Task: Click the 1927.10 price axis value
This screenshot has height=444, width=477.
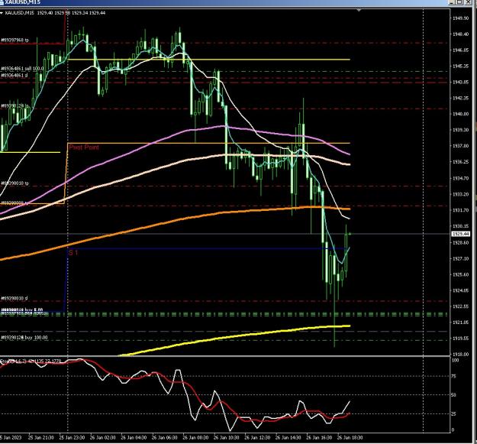Action: tap(460, 258)
